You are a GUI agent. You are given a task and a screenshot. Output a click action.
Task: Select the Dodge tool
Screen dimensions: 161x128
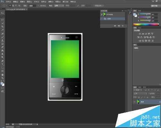(x=2, y=57)
